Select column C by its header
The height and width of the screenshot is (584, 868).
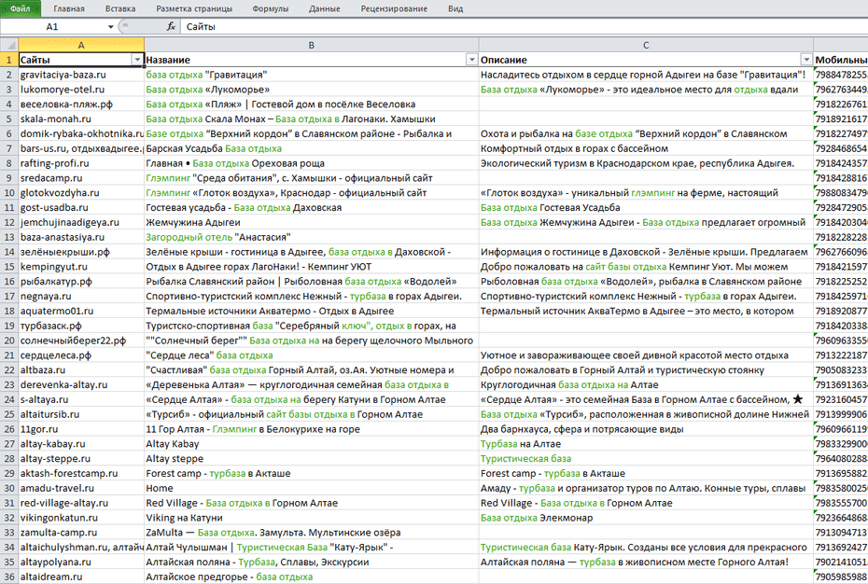click(x=646, y=45)
